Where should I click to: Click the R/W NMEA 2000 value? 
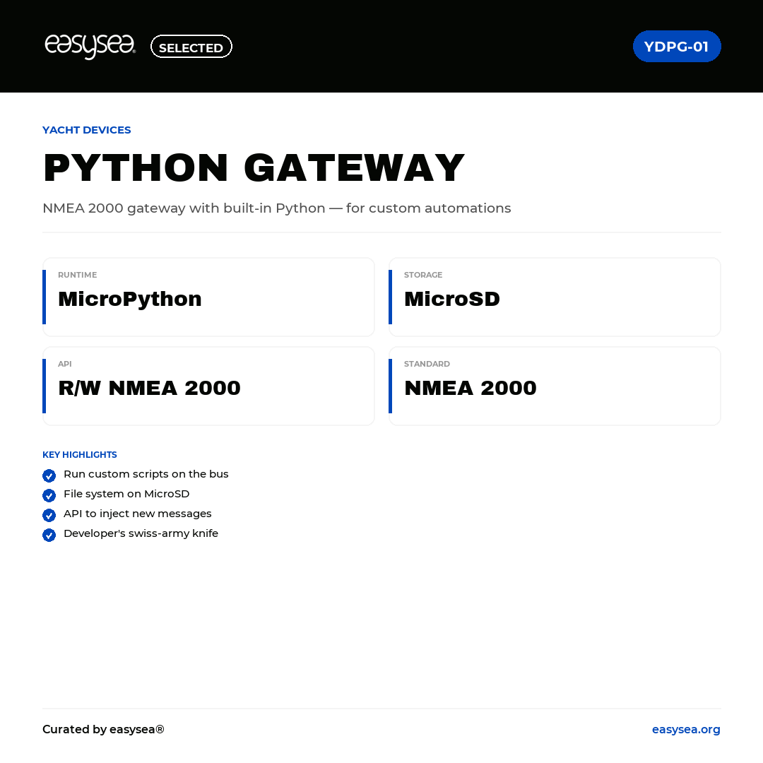[x=149, y=388]
